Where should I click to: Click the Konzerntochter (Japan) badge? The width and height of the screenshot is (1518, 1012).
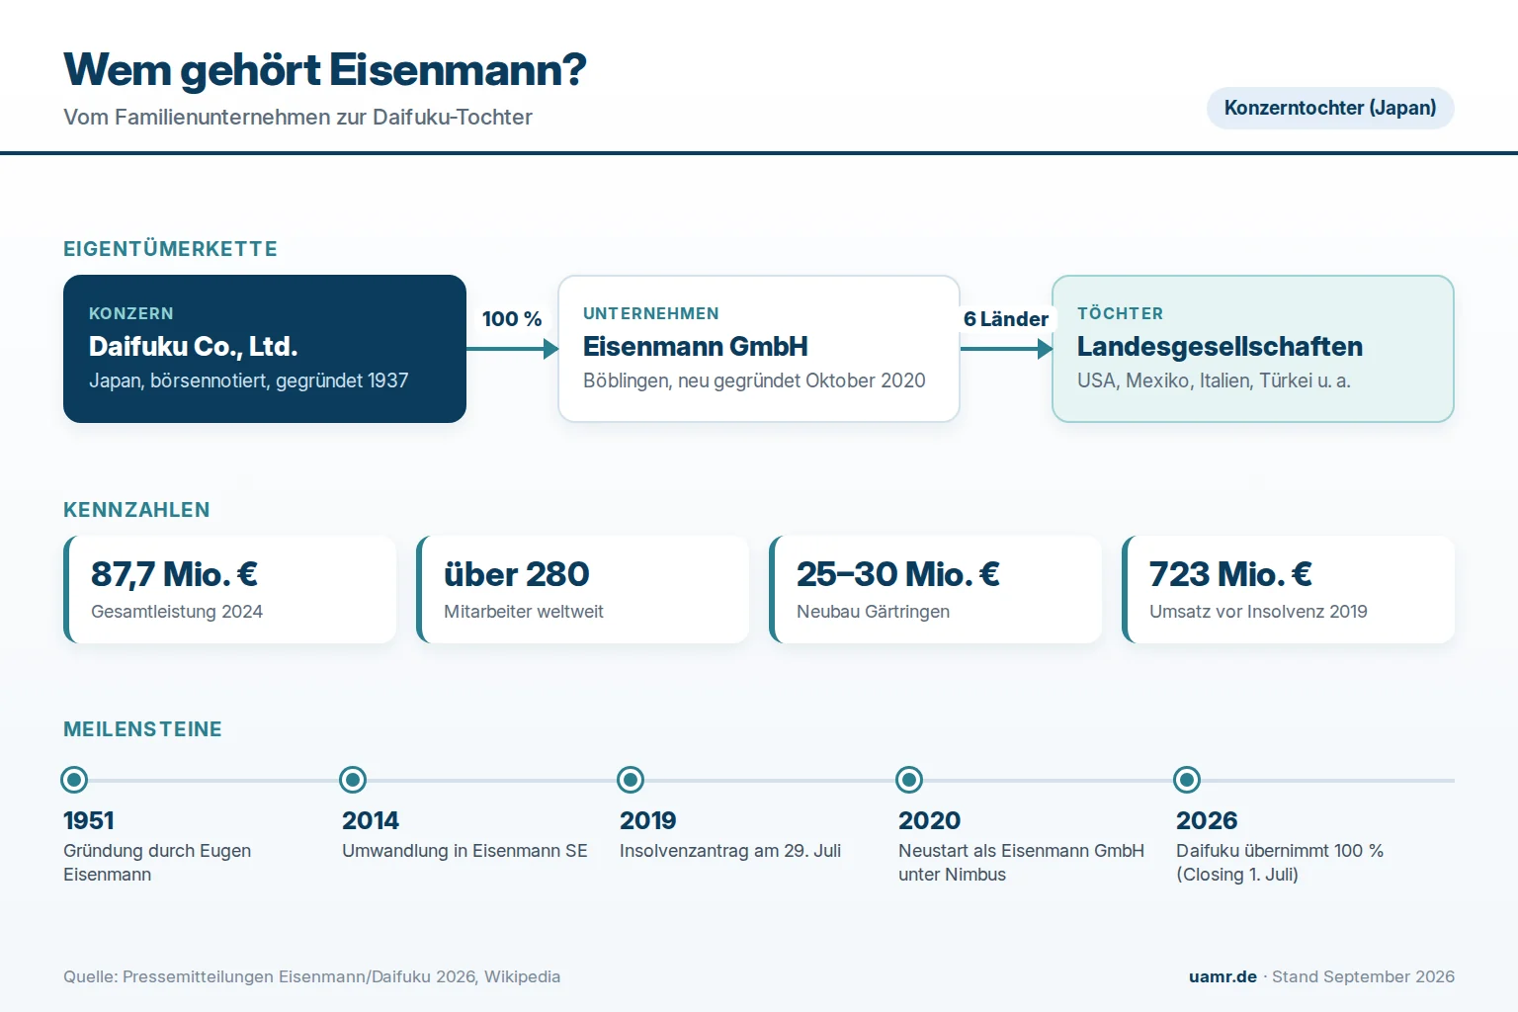1330,108
